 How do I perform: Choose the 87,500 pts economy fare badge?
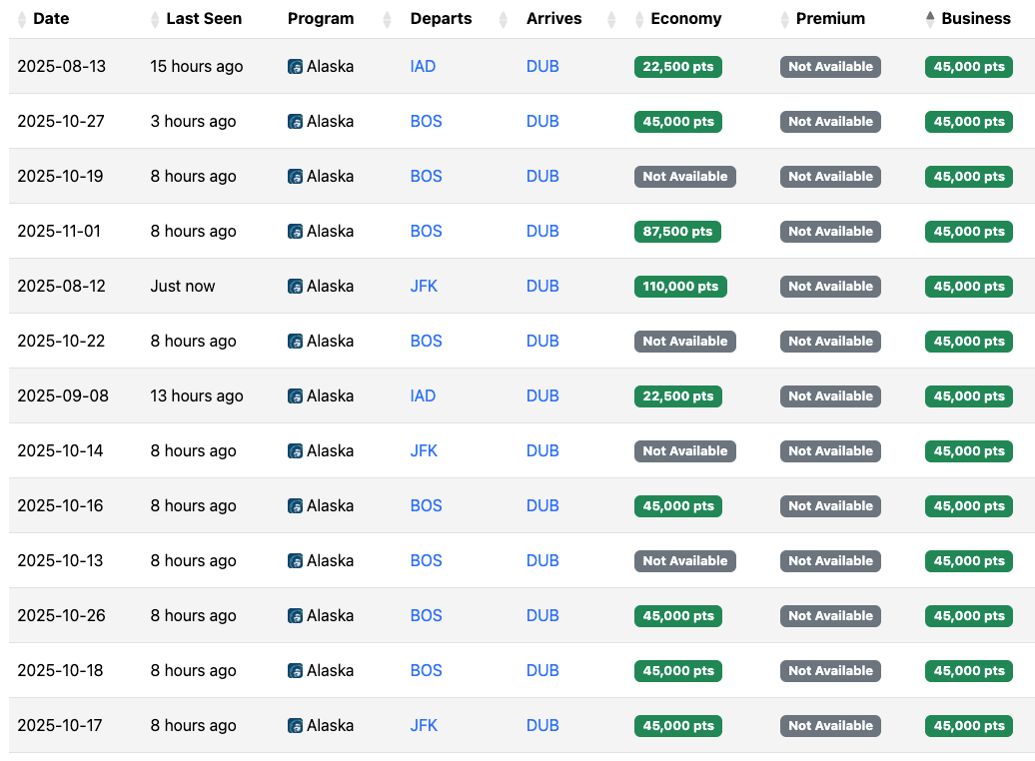click(677, 232)
